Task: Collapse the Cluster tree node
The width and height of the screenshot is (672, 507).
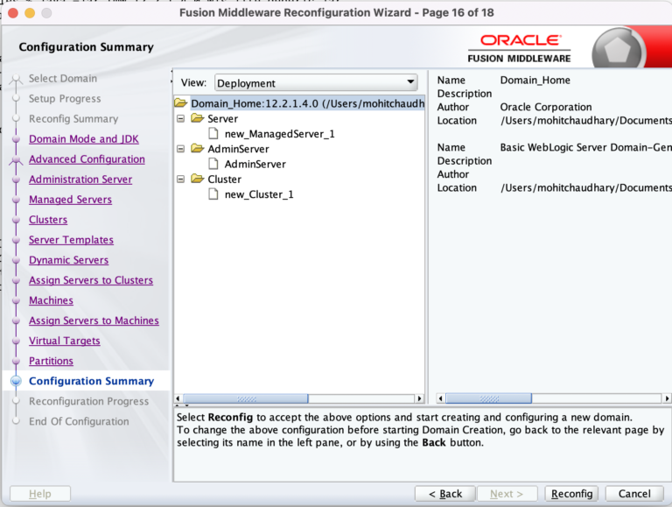Action: point(181,179)
